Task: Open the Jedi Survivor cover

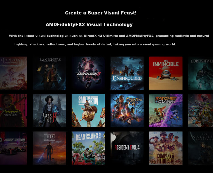Action: (x=49, y=148)
